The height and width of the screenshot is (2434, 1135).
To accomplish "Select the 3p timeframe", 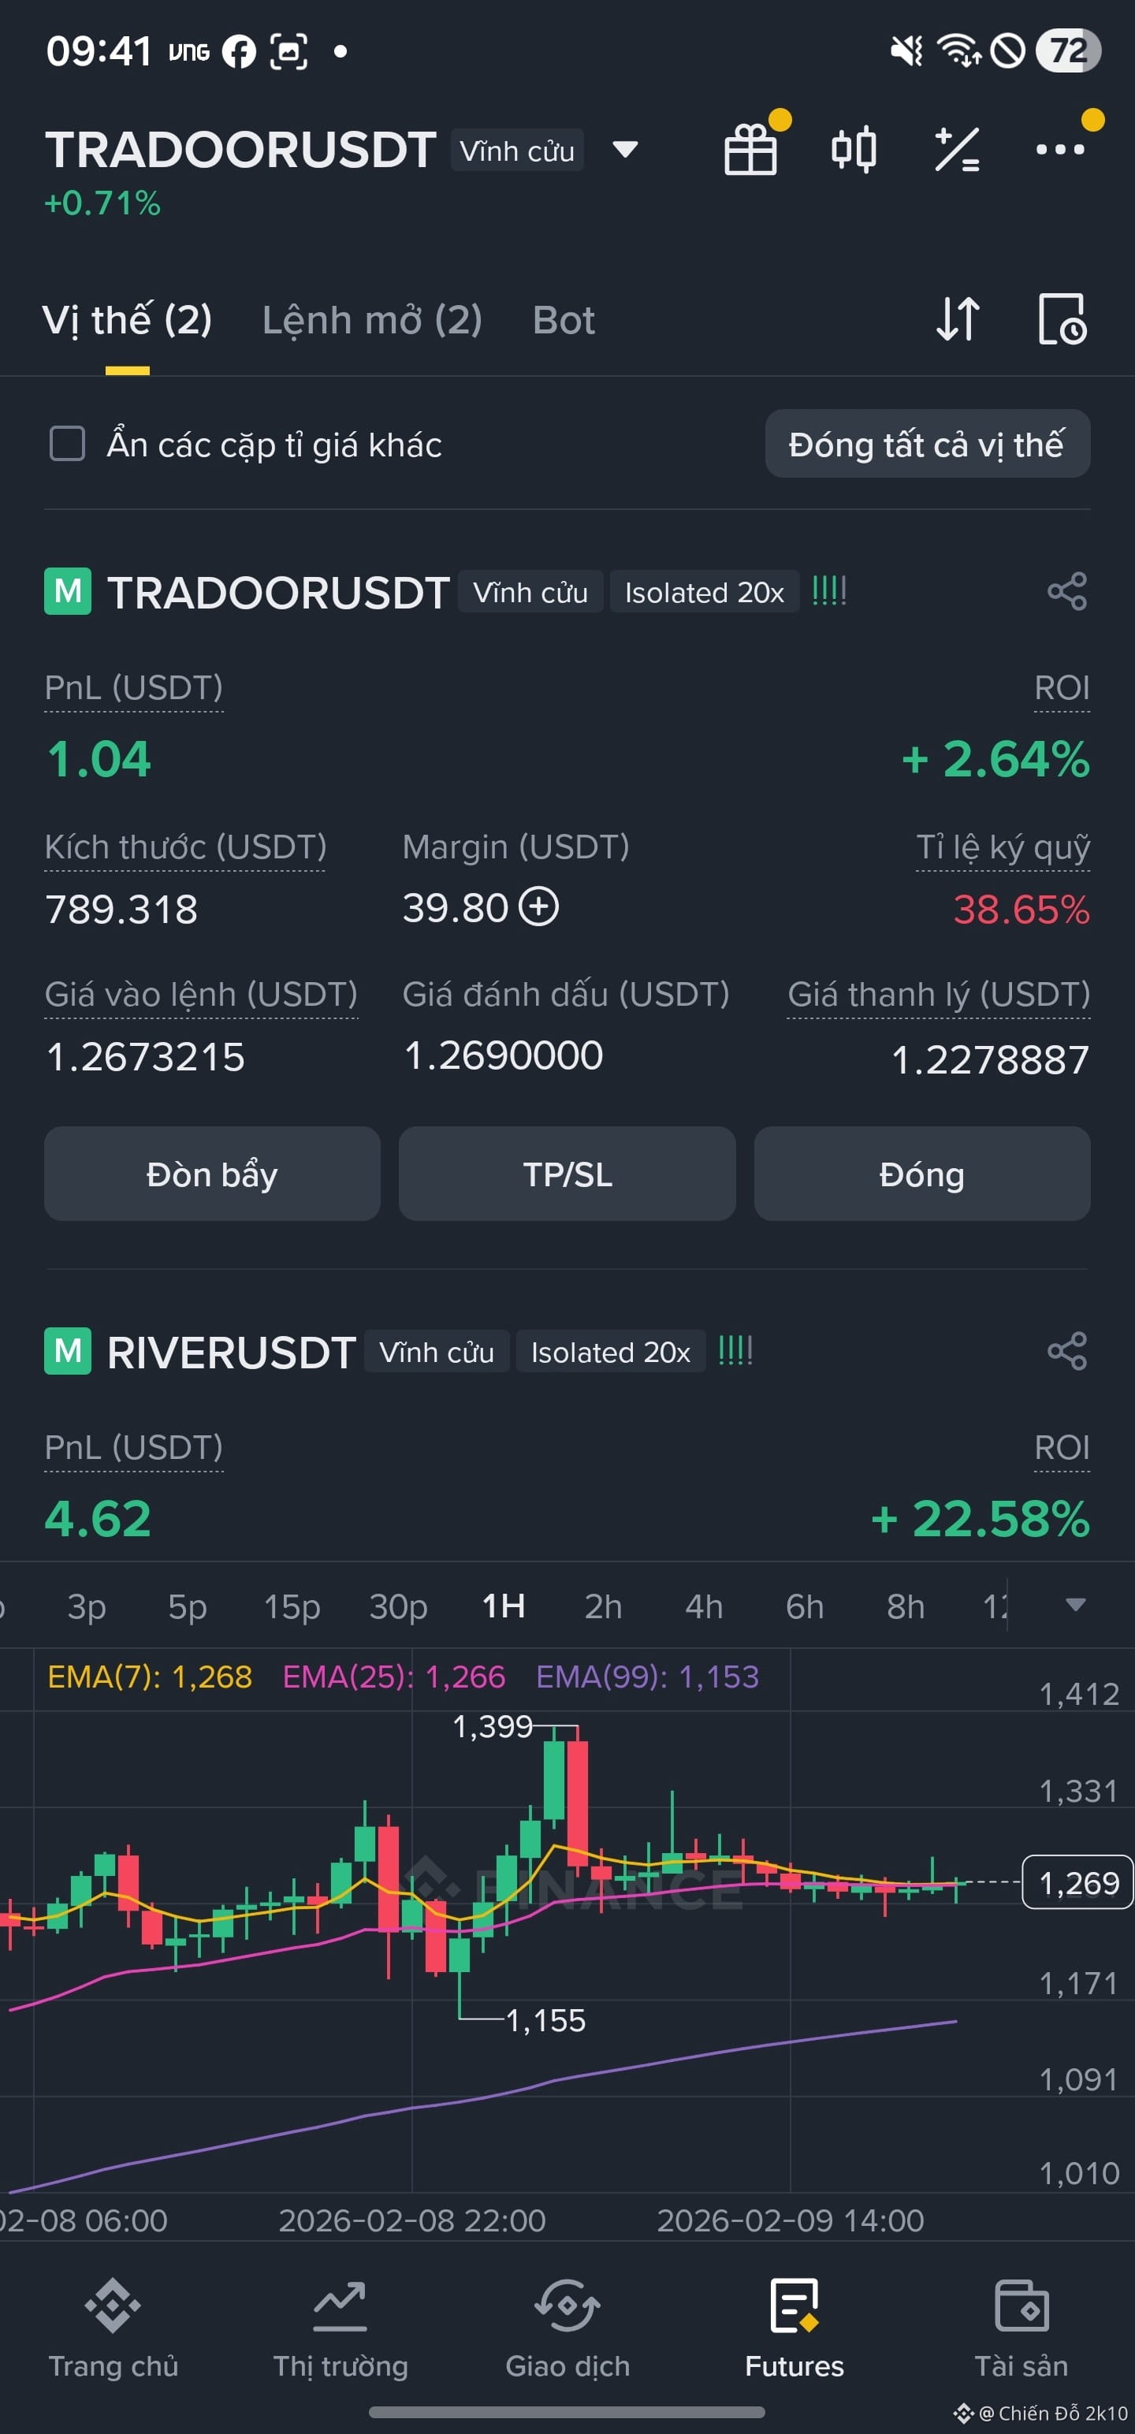I will click(x=87, y=1606).
